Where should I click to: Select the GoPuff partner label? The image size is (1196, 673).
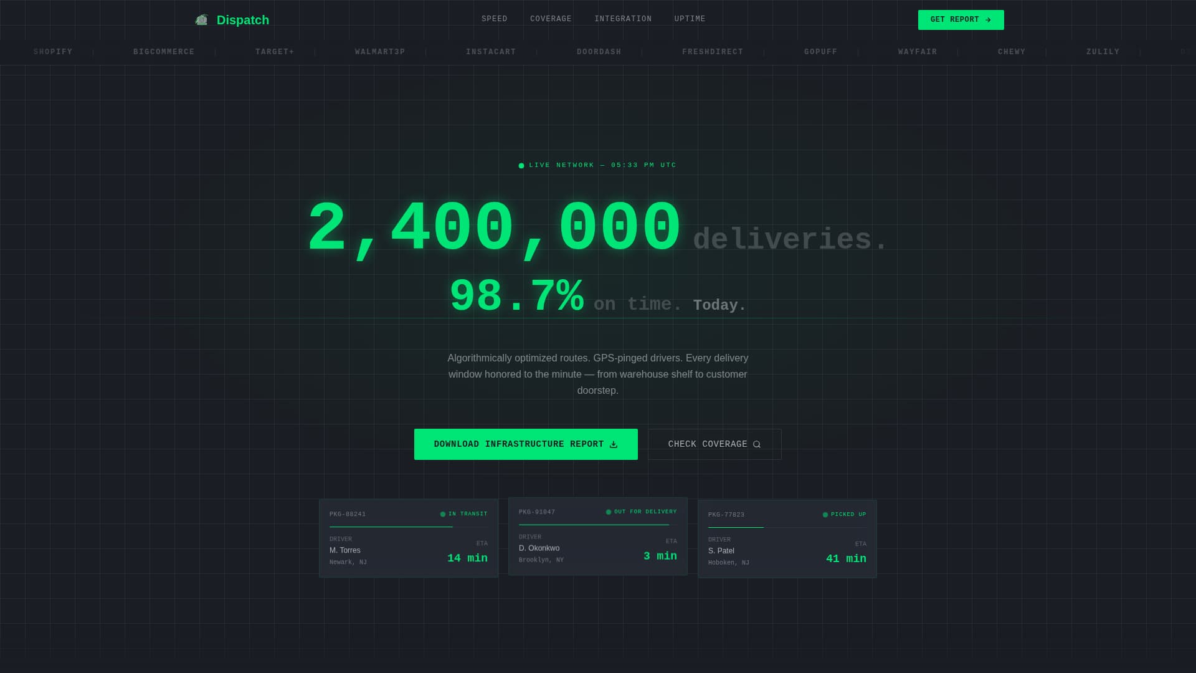pos(821,52)
